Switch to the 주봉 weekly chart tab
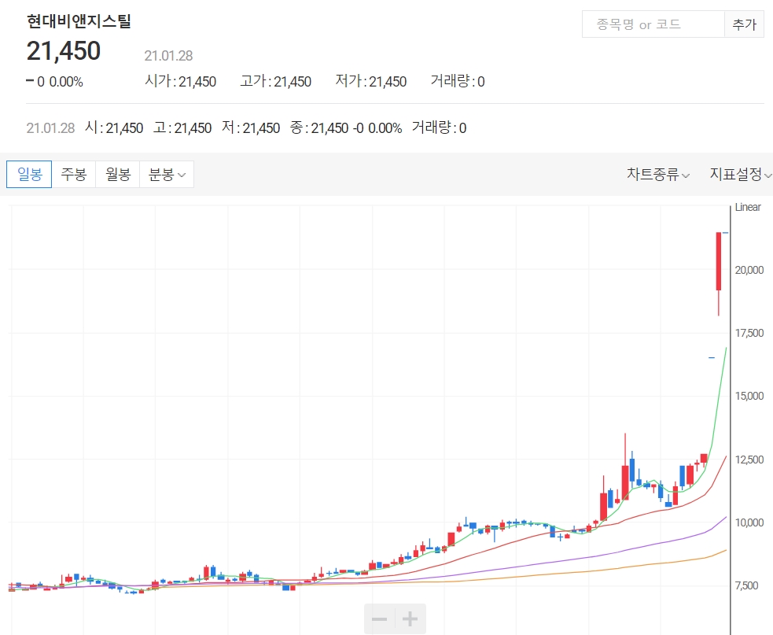The image size is (773, 635). (73, 174)
